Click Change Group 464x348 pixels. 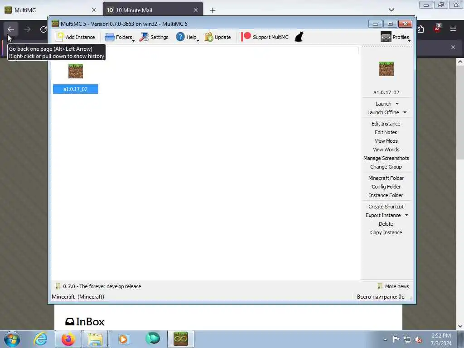click(x=386, y=167)
